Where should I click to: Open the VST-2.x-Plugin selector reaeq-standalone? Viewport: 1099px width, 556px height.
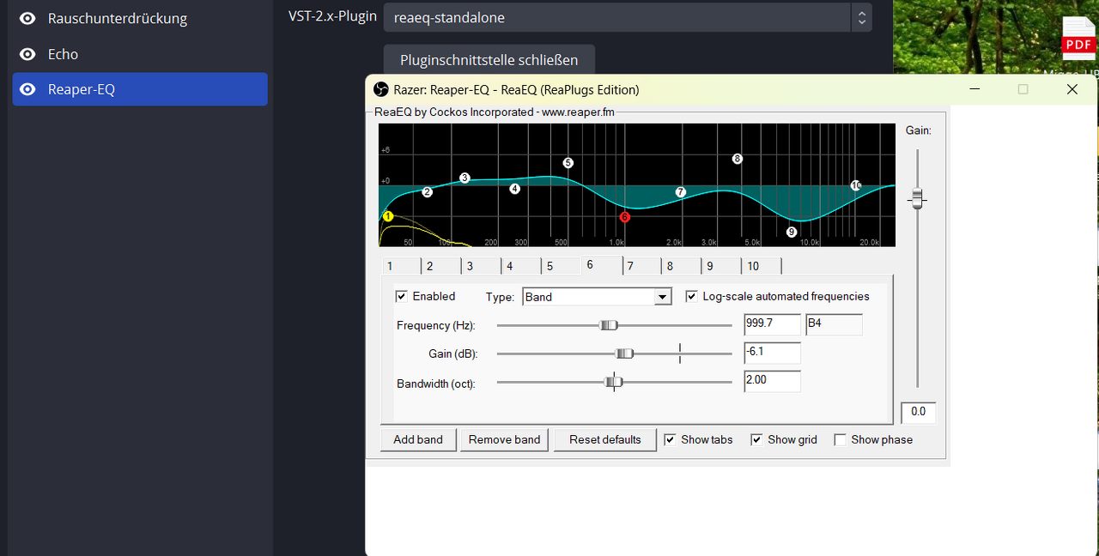pos(628,17)
